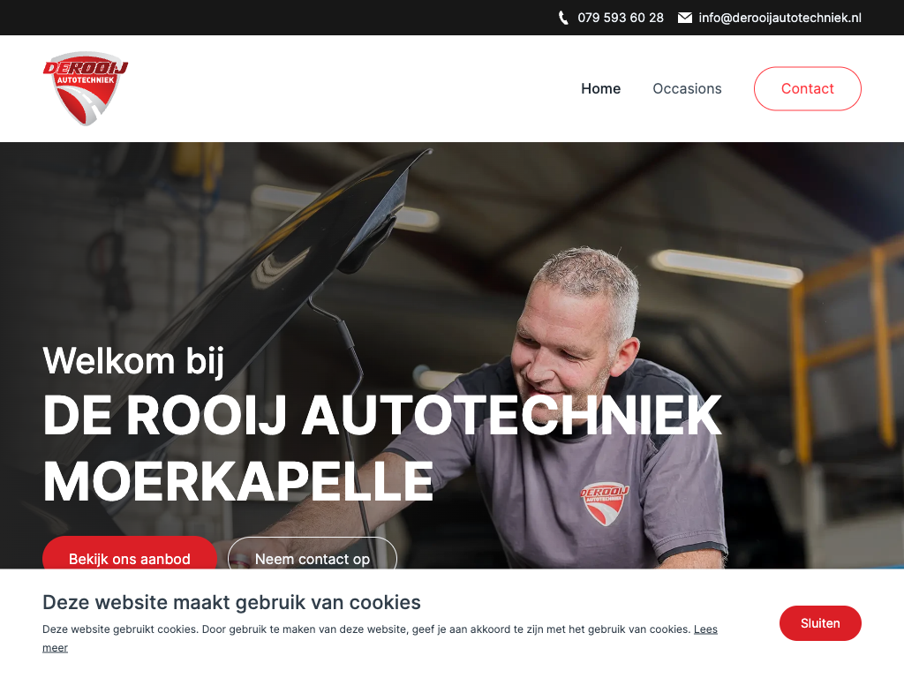Open the Lees meer cookie link
This screenshot has width=904, height=678.
[705, 629]
